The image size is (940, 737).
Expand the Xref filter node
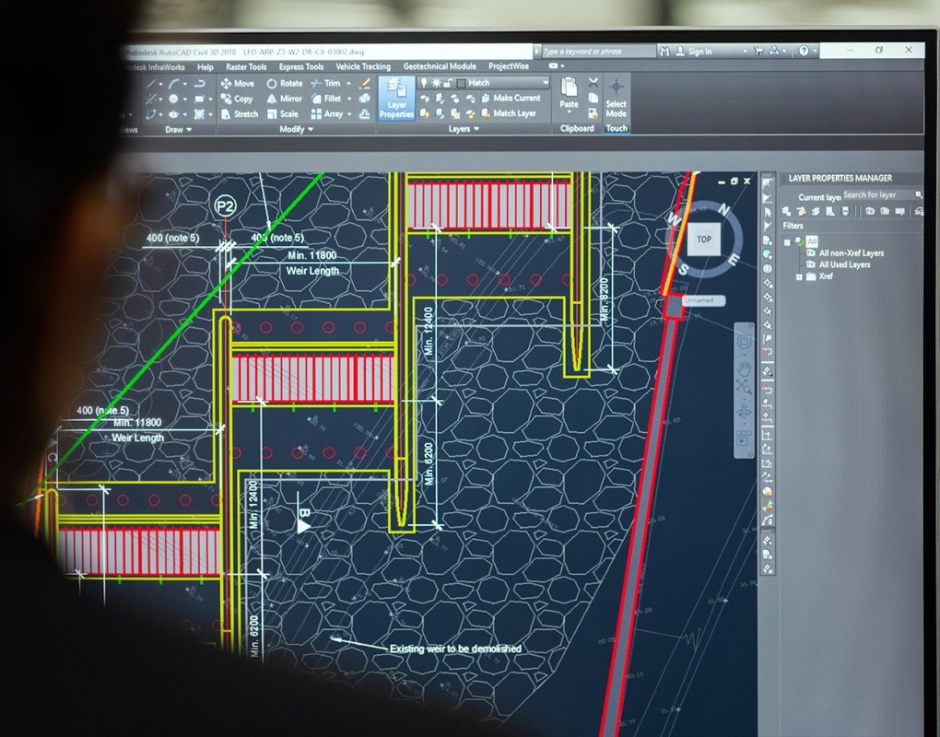tap(798, 276)
